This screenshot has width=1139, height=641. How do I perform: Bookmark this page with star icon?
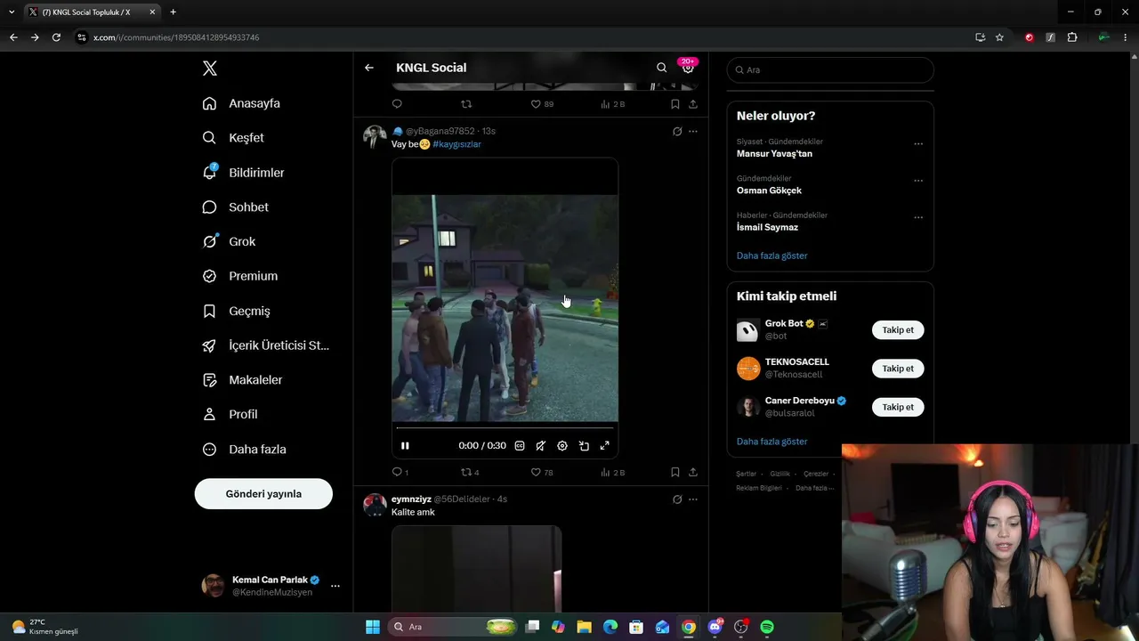[x=999, y=37]
